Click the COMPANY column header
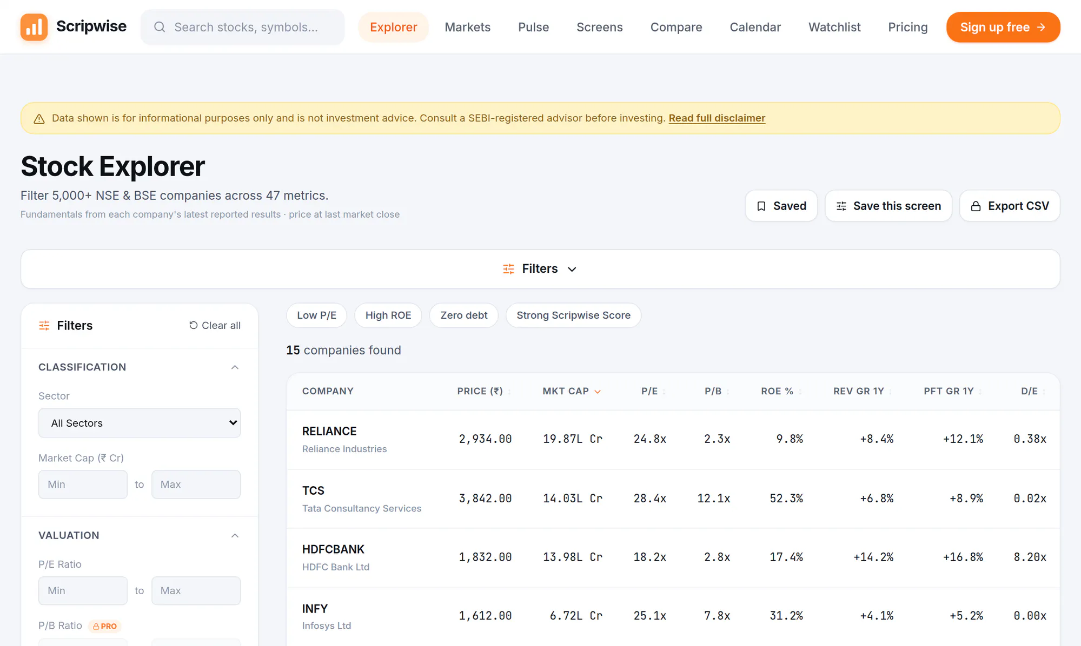This screenshot has height=646, width=1081. (328, 392)
